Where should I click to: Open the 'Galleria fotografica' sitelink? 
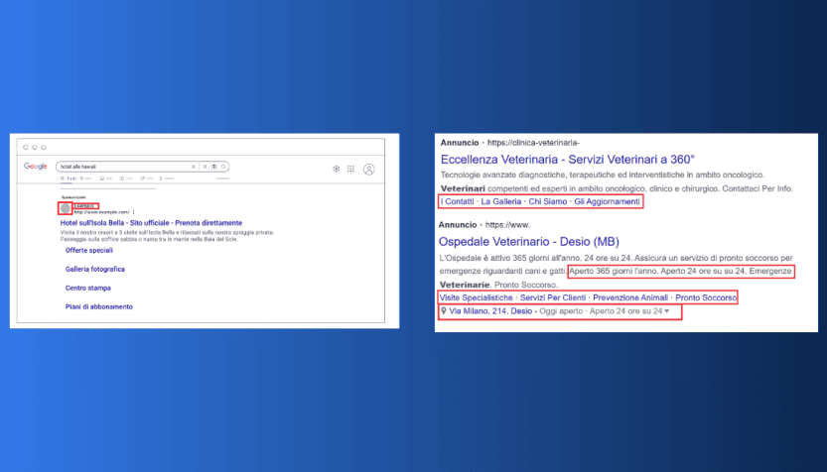pos(95,269)
